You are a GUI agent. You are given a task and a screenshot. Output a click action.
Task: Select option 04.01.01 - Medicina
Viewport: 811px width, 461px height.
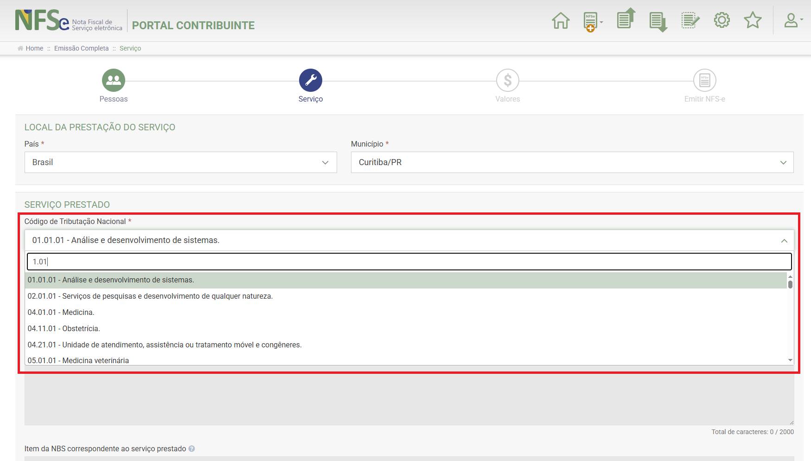click(x=61, y=313)
